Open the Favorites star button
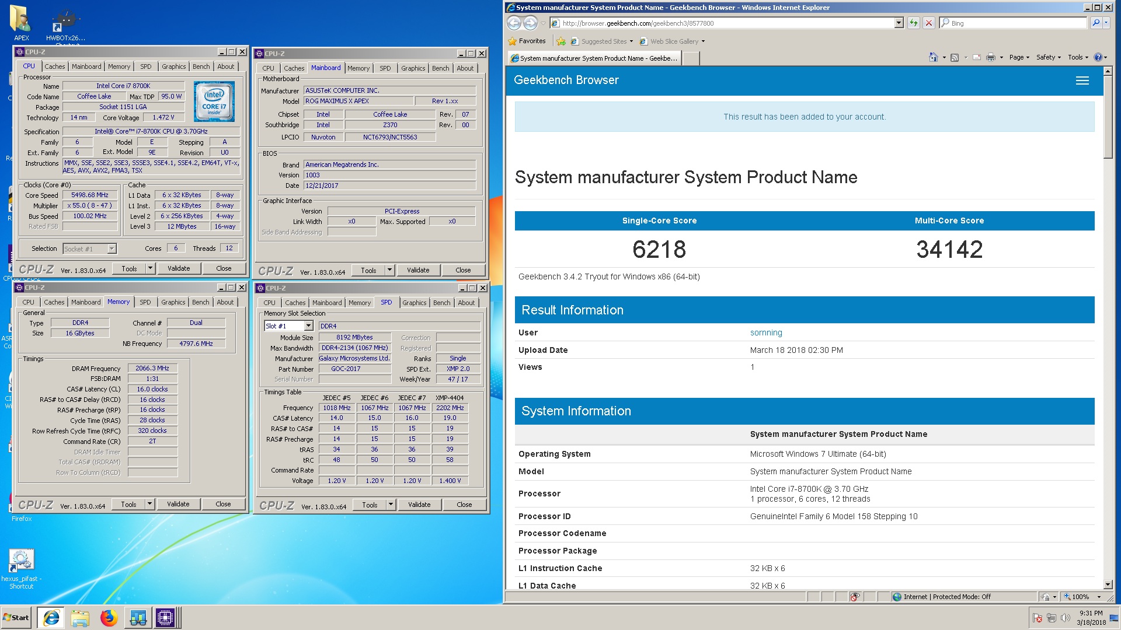Viewport: 1121px width, 630px height. [527, 41]
